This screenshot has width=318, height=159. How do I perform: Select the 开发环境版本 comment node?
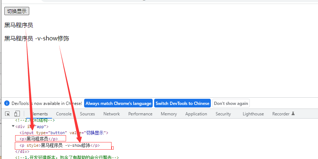coord(67,157)
